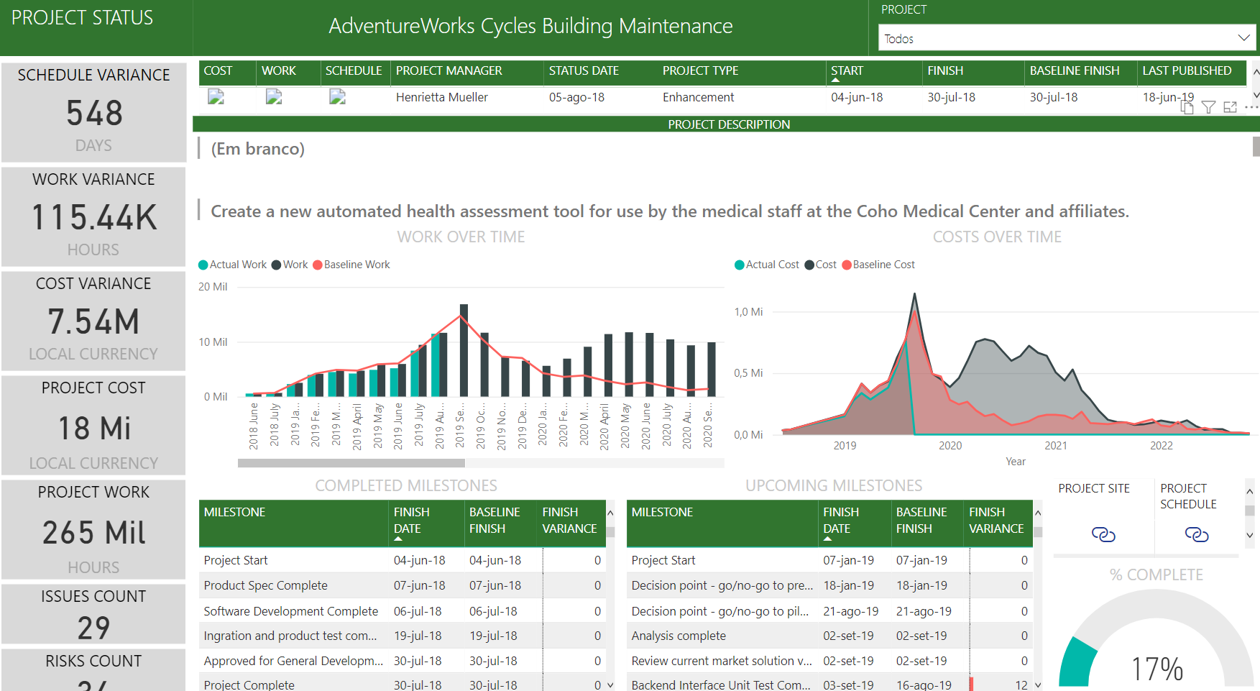Click the 17% complete gauge
Screen dimensions: 1260x691
coord(1156,640)
